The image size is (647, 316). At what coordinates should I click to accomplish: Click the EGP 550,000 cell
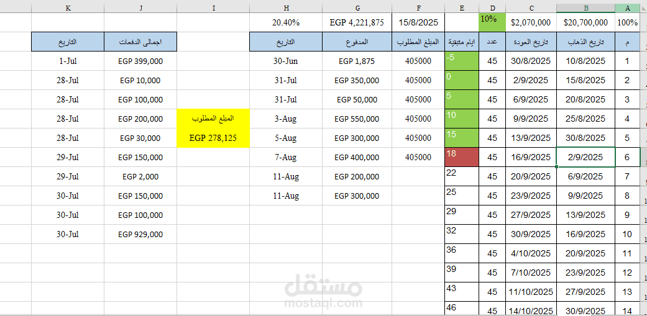(357, 119)
